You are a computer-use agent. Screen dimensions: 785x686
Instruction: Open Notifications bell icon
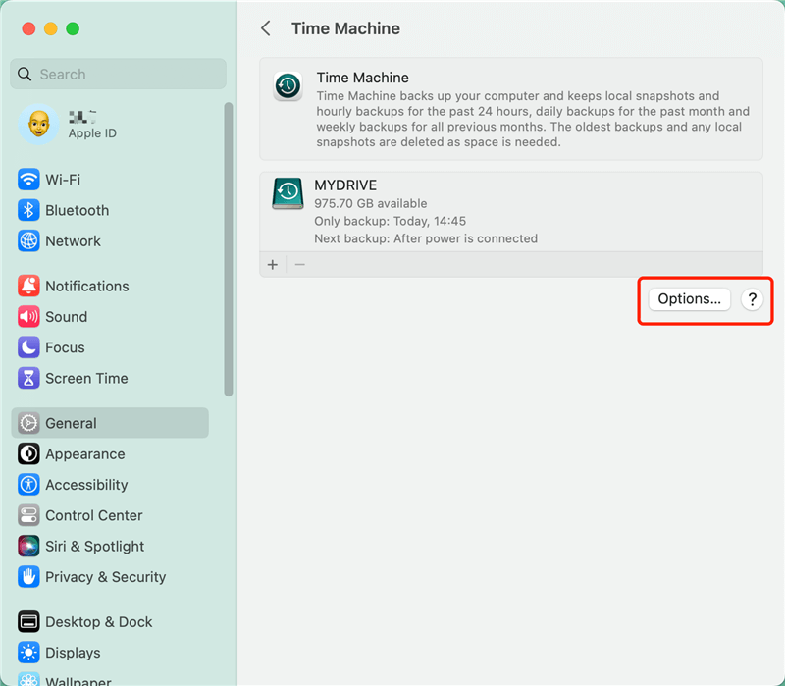tap(28, 287)
